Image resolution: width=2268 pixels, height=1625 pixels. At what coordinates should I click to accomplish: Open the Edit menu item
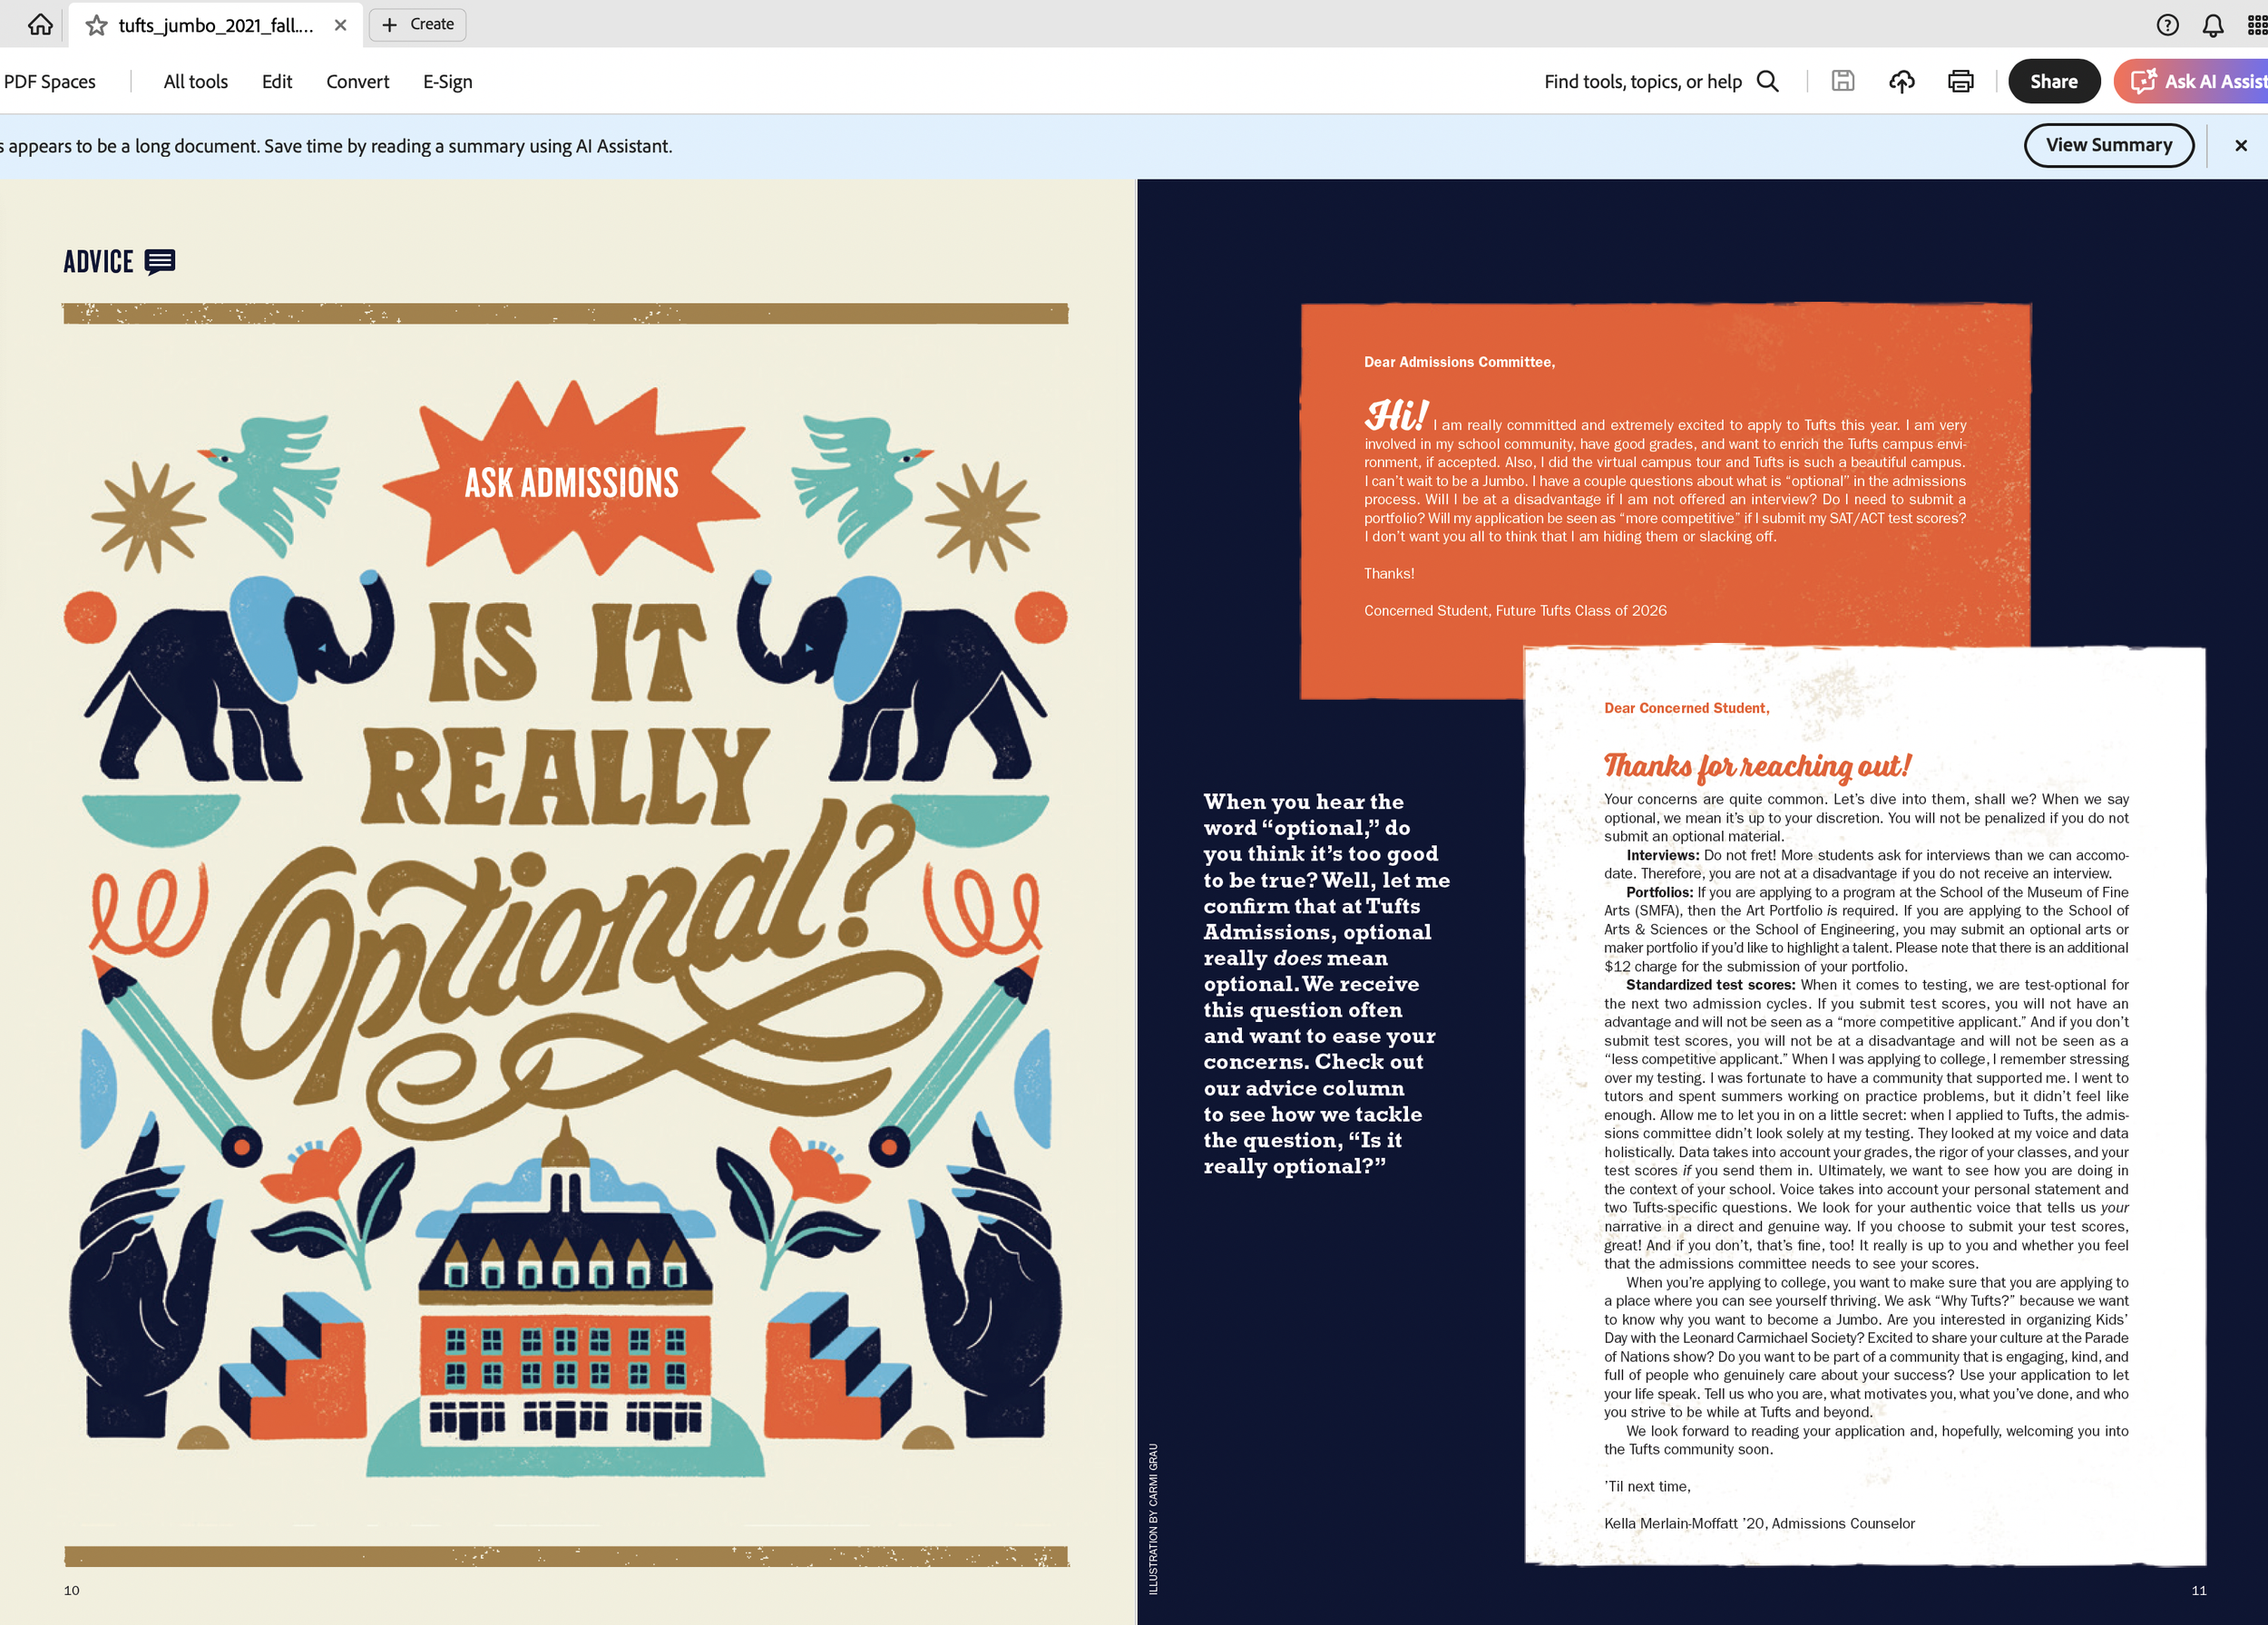click(x=277, y=82)
